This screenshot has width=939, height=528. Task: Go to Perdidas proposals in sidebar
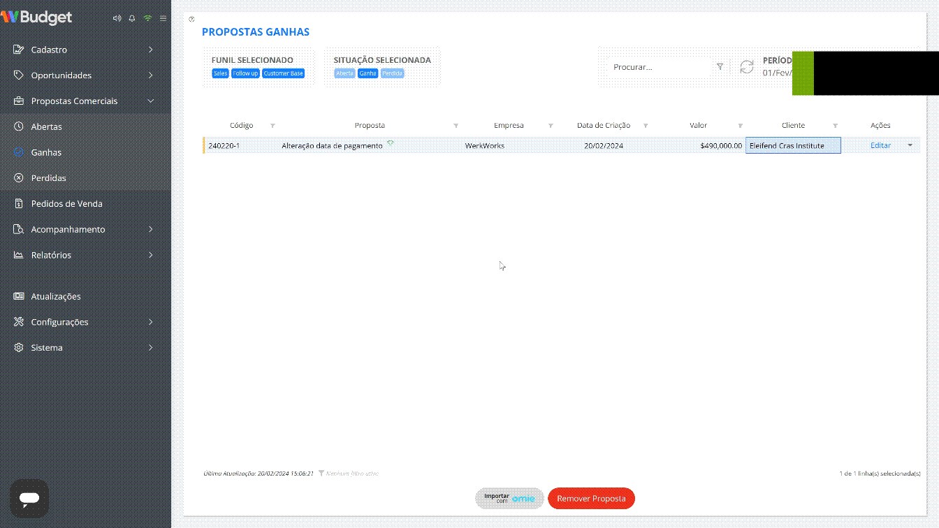point(48,178)
